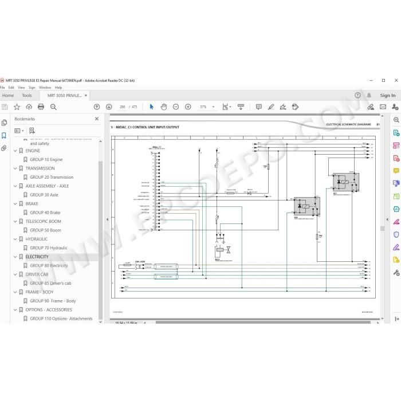The height and width of the screenshot is (401, 401).
Task: Collapse the ELECTRICITY bookmark group
Action: [x=15, y=257]
